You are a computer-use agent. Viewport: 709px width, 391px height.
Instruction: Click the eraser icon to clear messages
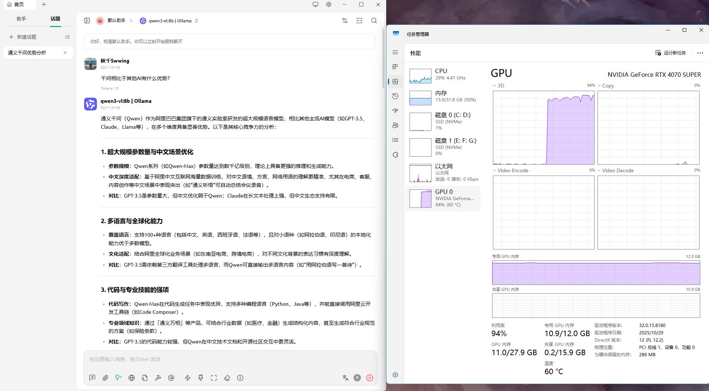pos(227,378)
